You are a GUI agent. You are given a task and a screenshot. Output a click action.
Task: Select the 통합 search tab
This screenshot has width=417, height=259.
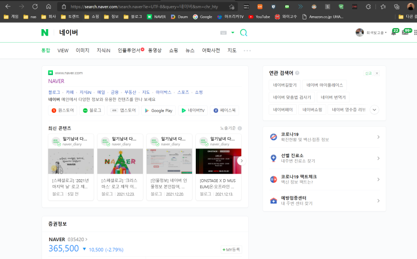click(x=45, y=50)
